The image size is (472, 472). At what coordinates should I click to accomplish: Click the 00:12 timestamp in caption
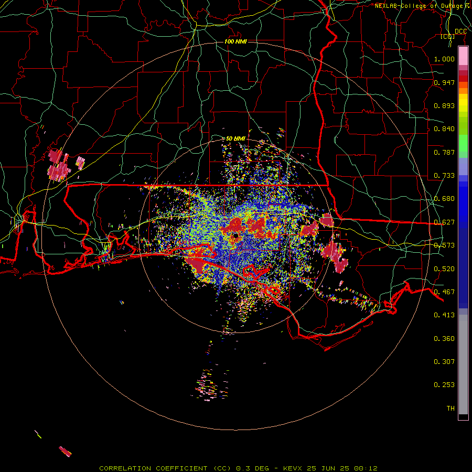(366, 468)
